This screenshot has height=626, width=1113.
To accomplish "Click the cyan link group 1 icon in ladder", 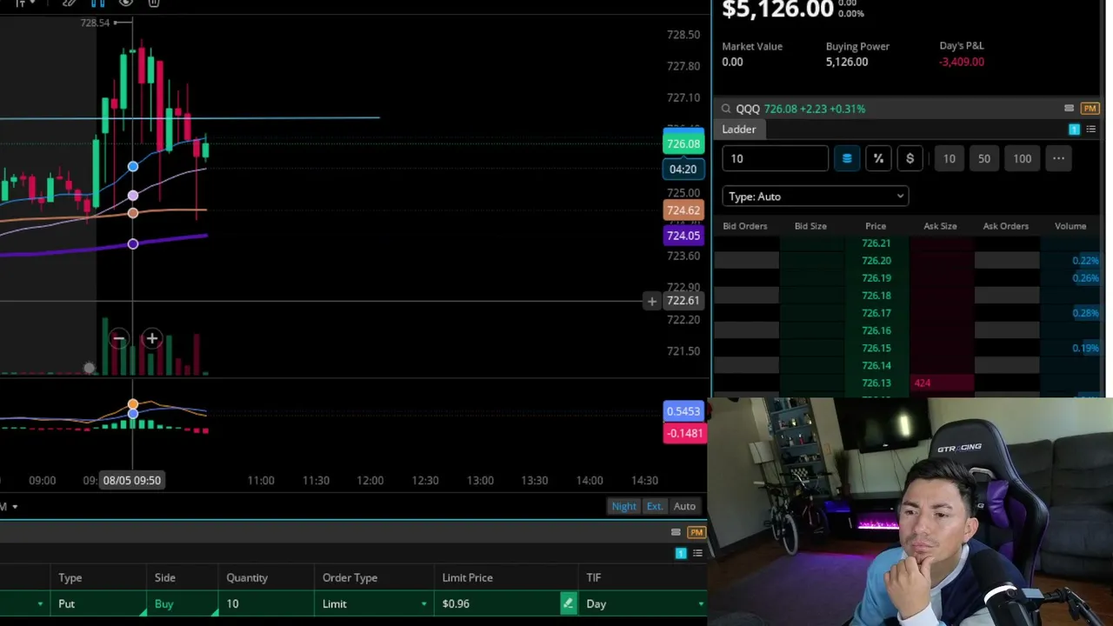I will point(1074,130).
